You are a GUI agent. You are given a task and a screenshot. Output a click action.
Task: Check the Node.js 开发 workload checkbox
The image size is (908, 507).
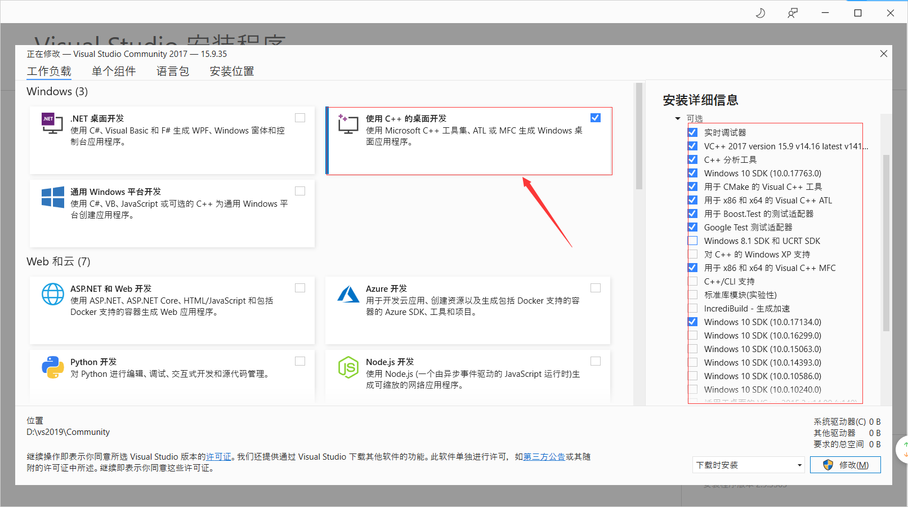pos(596,361)
